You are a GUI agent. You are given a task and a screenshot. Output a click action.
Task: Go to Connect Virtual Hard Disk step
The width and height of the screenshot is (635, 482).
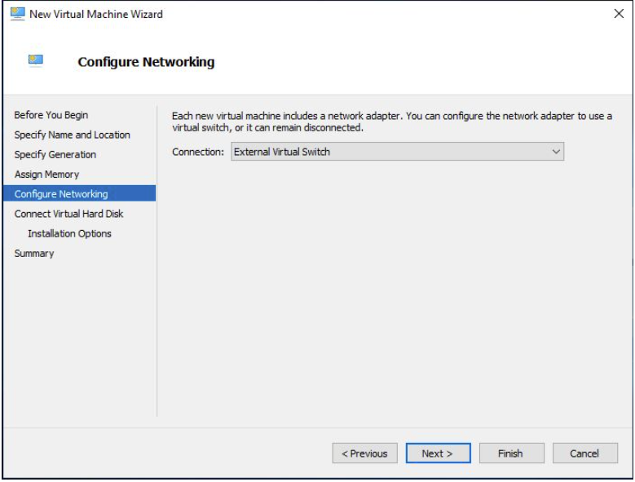click(68, 214)
